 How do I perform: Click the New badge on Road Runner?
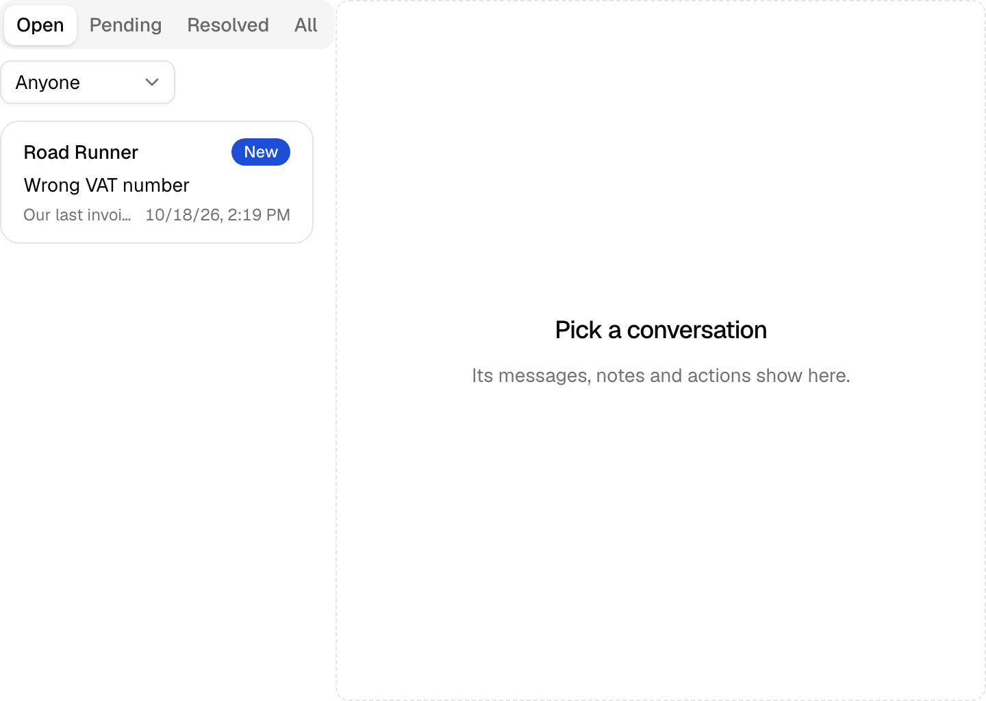pyautogui.click(x=261, y=152)
